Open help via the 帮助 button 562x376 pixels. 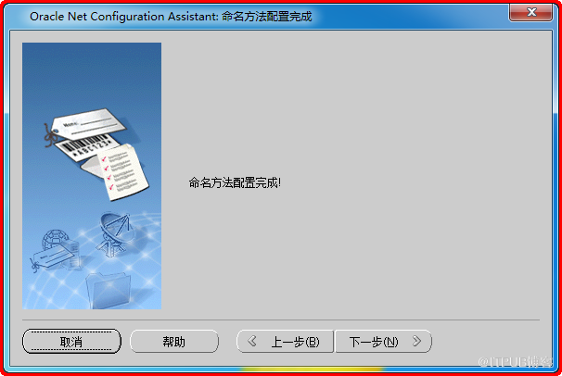coord(174,342)
